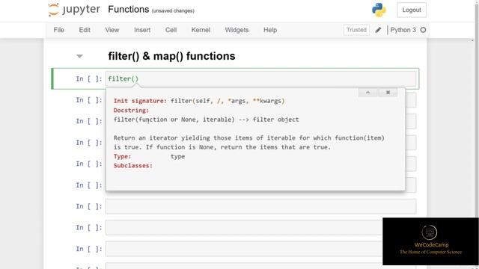The height and width of the screenshot is (269, 479).
Task: Click the 'filter object' docstring line
Action: pos(207,120)
